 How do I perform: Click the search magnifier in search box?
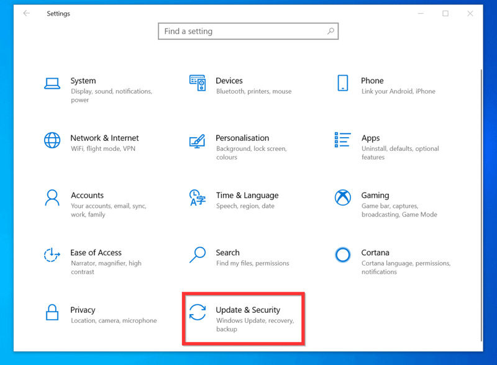[x=331, y=31]
